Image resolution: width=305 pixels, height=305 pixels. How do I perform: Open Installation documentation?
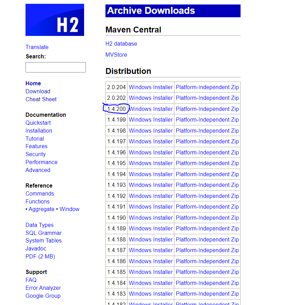pos(39,131)
